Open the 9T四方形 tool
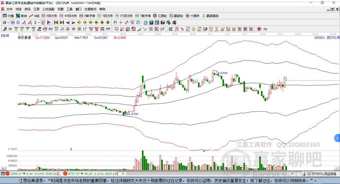This screenshot has width=340, height=184. (x=124, y=16)
